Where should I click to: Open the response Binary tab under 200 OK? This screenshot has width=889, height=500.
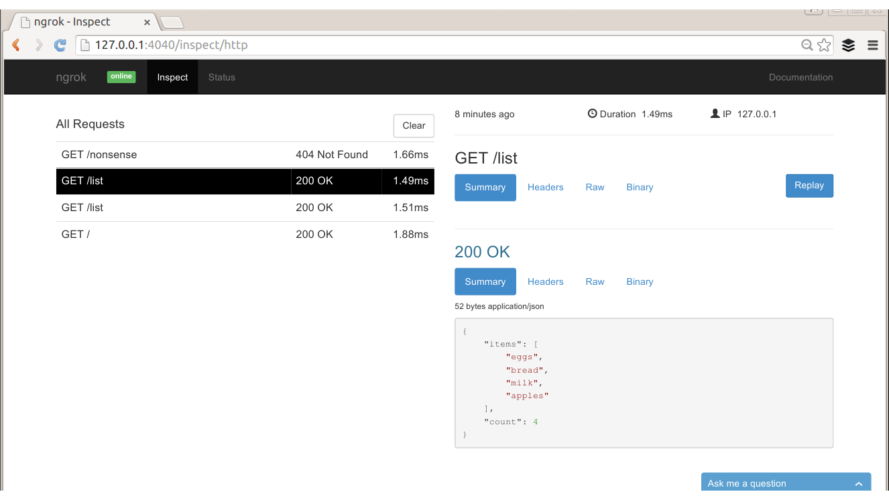(640, 282)
